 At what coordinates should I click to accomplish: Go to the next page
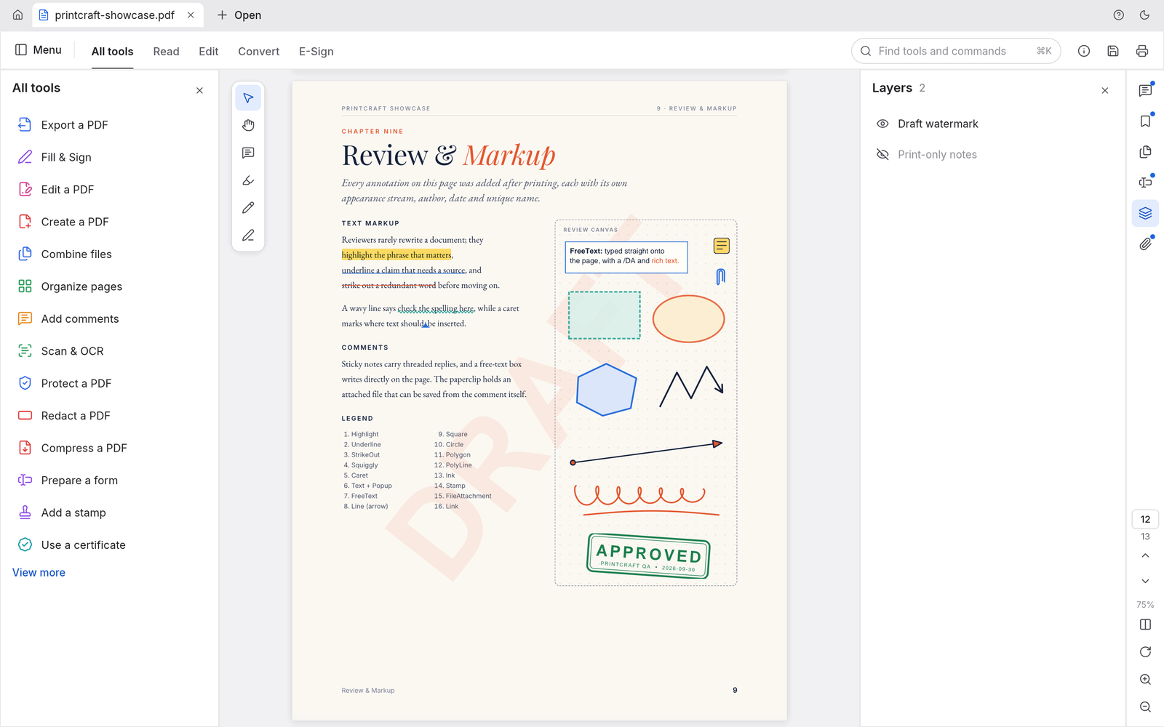(1145, 582)
